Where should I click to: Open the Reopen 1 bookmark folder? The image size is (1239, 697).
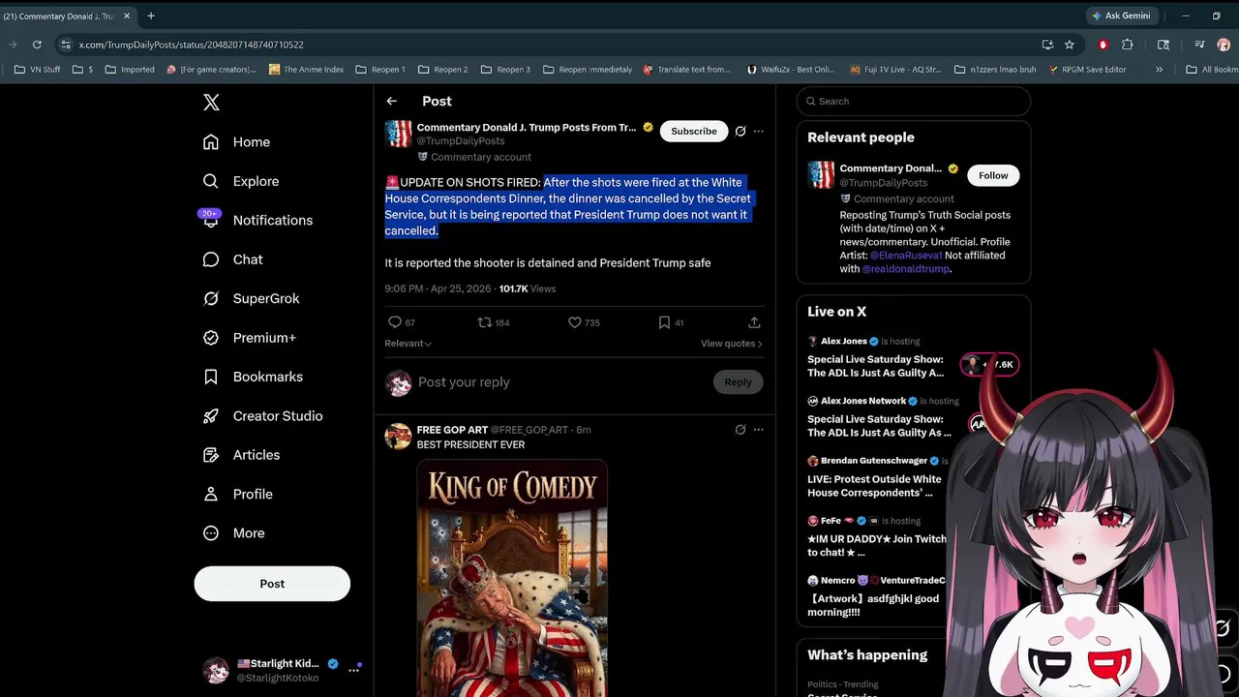(x=380, y=70)
